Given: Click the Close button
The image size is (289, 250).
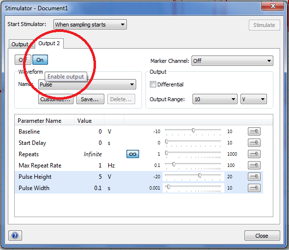Looking at the screenshot, I should [x=262, y=236].
